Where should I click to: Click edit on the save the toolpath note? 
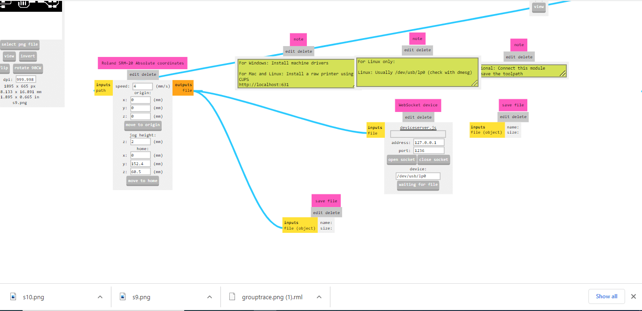(x=510, y=57)
